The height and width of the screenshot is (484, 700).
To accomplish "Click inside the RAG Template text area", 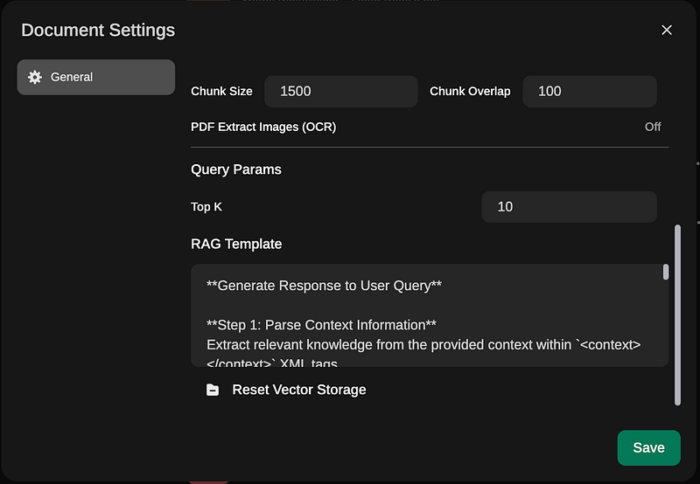I will click(x=430, y=315).
